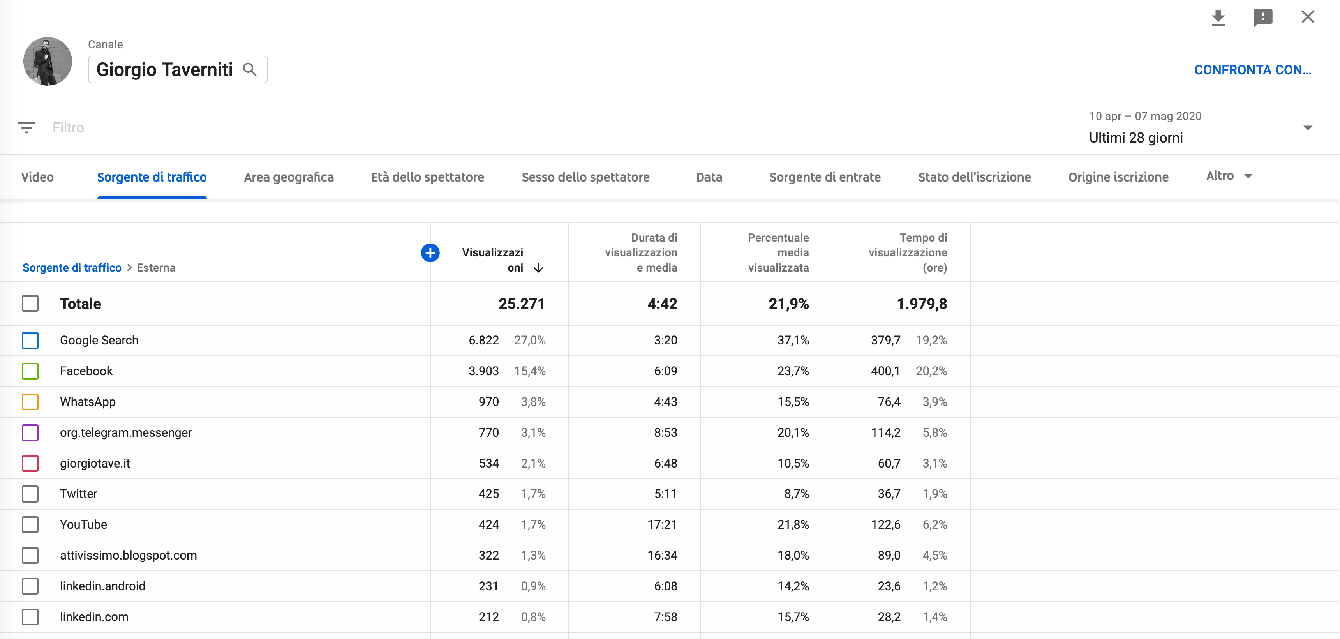Open Giorgio Taverniti channel avatar
The image size is (1340, 639).
point(48,61)
